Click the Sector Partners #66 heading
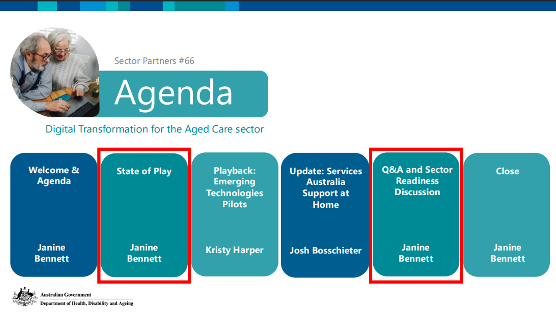Viewport: 556px width, 313px height. point(154,61)
